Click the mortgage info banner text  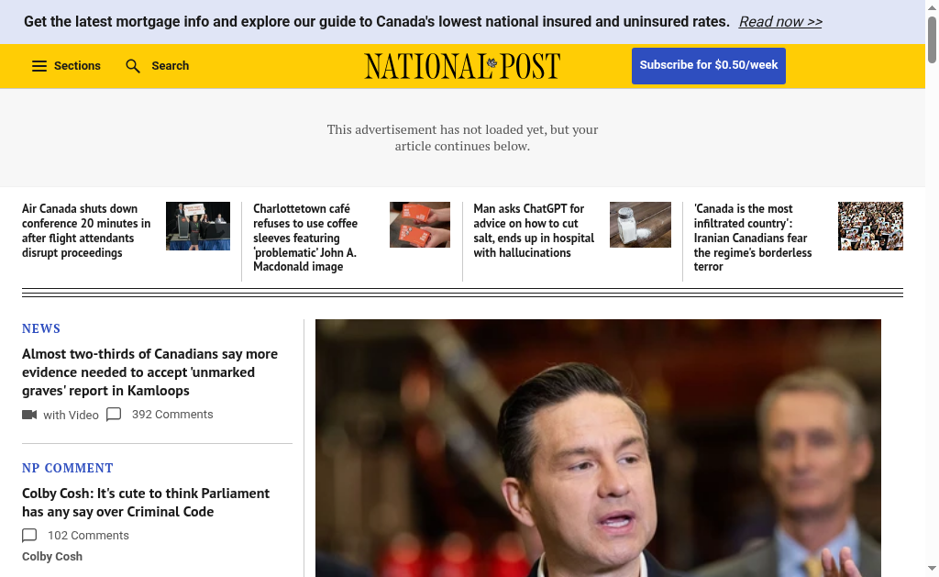click(377, 22)
